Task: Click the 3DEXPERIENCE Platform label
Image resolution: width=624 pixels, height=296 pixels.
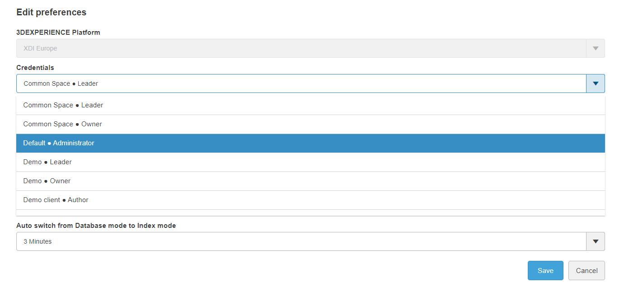Action: [58, 32]
